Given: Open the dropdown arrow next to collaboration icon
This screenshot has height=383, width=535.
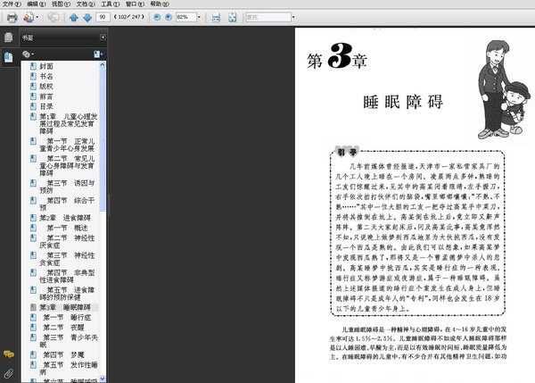Looking at the screenshot, I should click(37, 17).
